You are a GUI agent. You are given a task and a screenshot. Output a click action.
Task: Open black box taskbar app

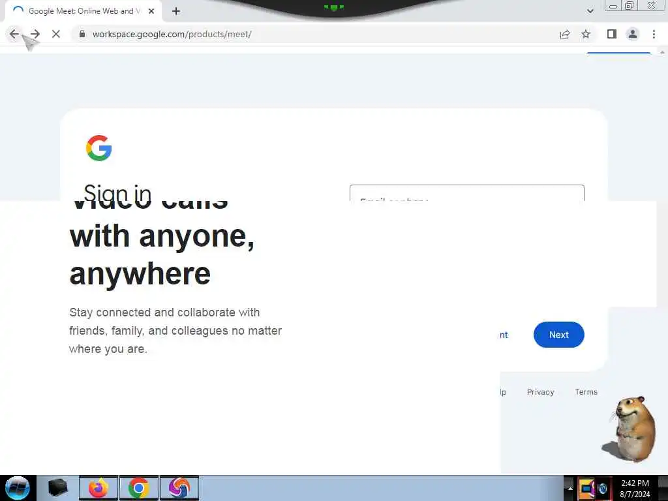[x=58, y=488]
